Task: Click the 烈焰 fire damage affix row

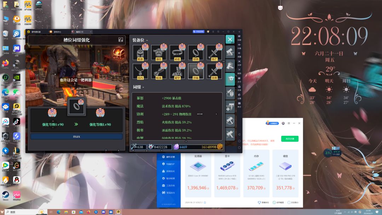Action: pos(177,122)
